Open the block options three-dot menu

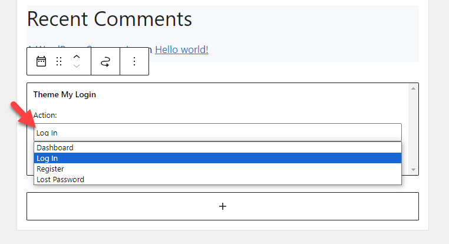coord(134,61)
